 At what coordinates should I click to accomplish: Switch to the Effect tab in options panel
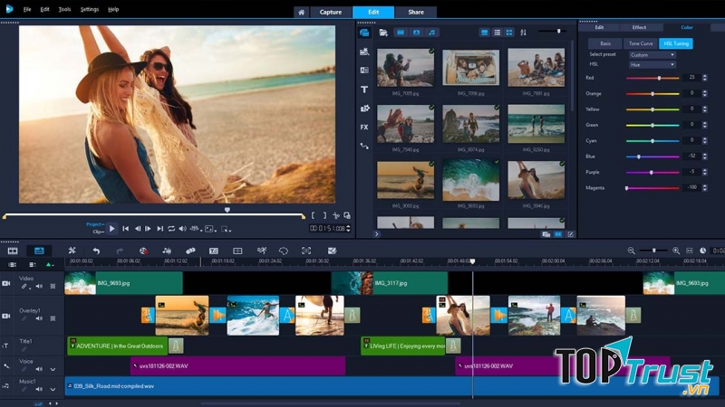639,28
